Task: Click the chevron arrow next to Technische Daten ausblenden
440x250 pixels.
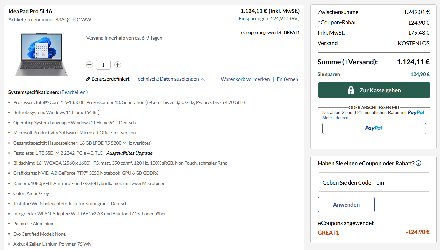Action: coord(203,79)
